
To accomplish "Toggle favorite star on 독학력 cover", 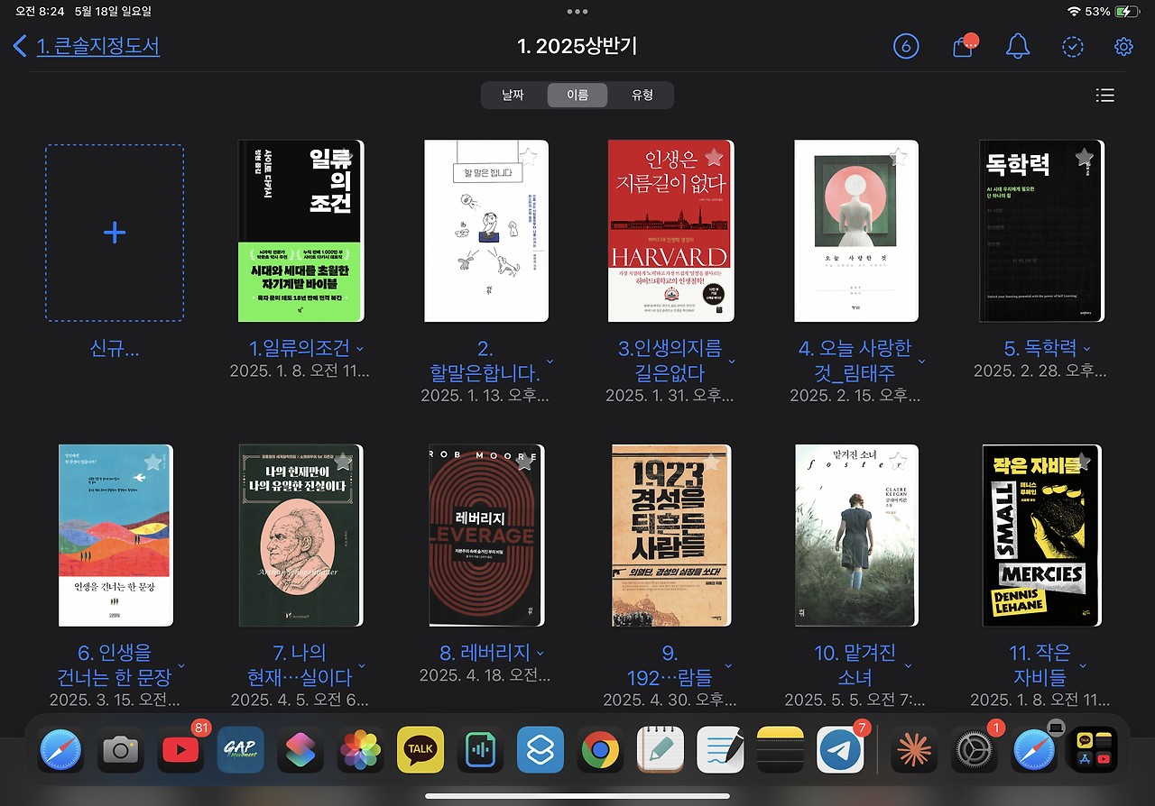I will [1084, 157].
